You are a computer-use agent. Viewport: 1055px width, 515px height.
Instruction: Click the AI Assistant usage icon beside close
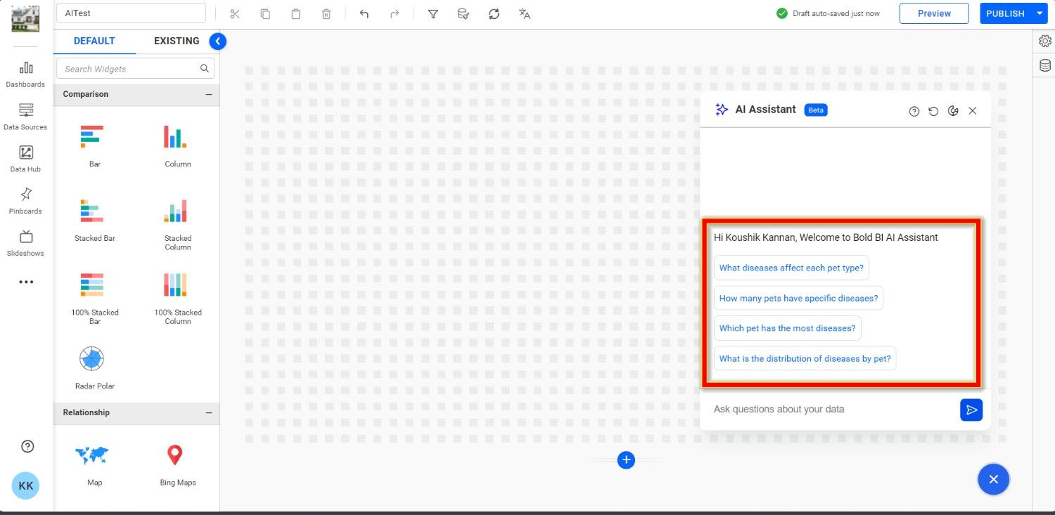pos(953,111)
